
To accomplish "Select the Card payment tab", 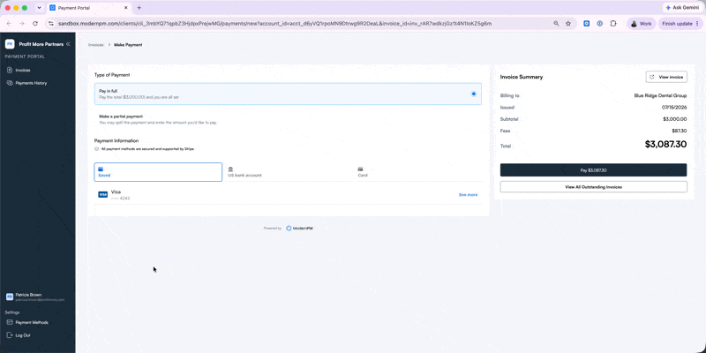I will [x=417, y=172].
